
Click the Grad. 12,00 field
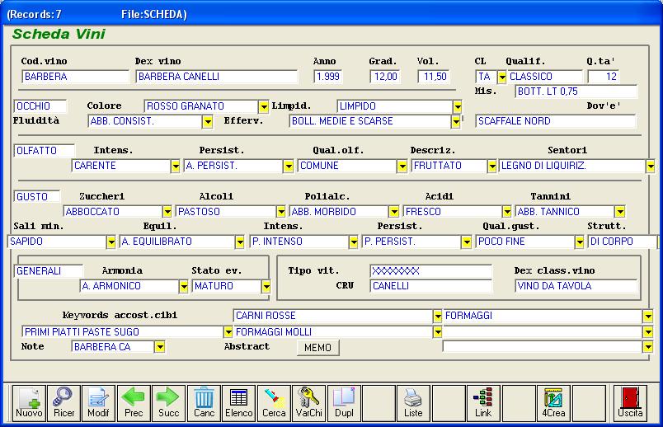pos(385,77)
